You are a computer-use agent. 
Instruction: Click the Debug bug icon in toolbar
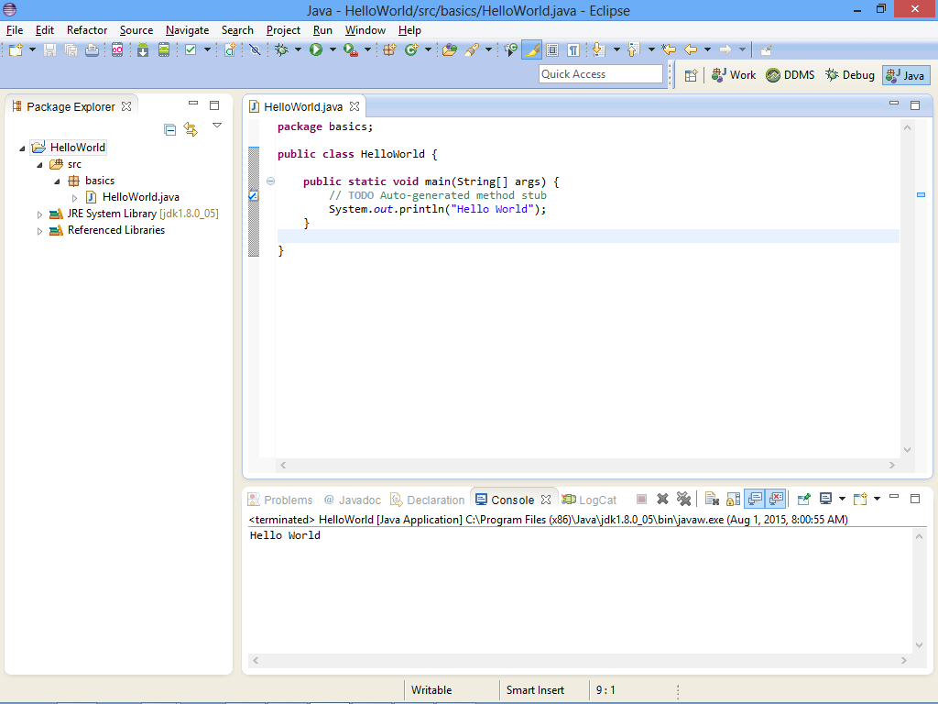281,50
